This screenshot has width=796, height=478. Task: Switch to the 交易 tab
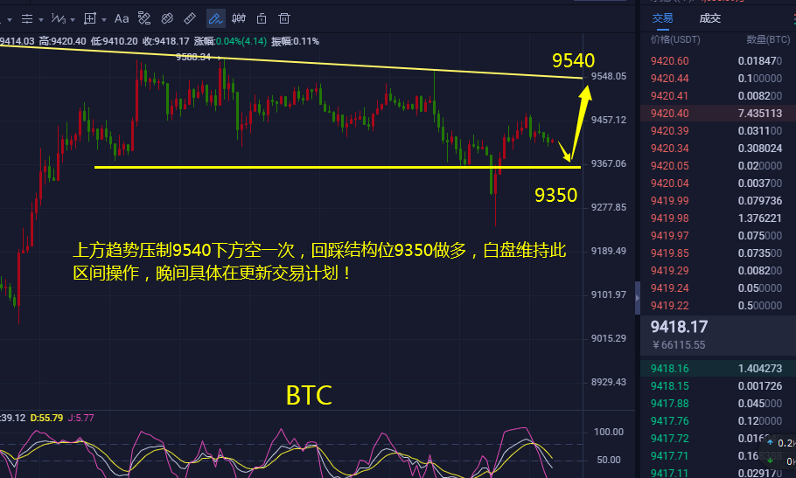click(662, 18)
